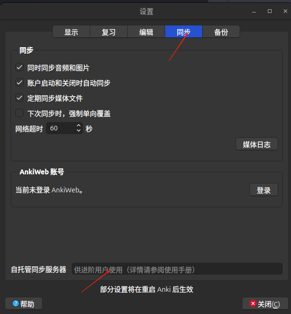
Task: Open the 媒体日志 button
Action: point(257,144)
